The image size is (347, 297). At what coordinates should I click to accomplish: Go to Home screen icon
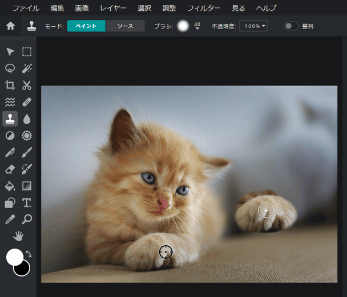click(10, 26)
